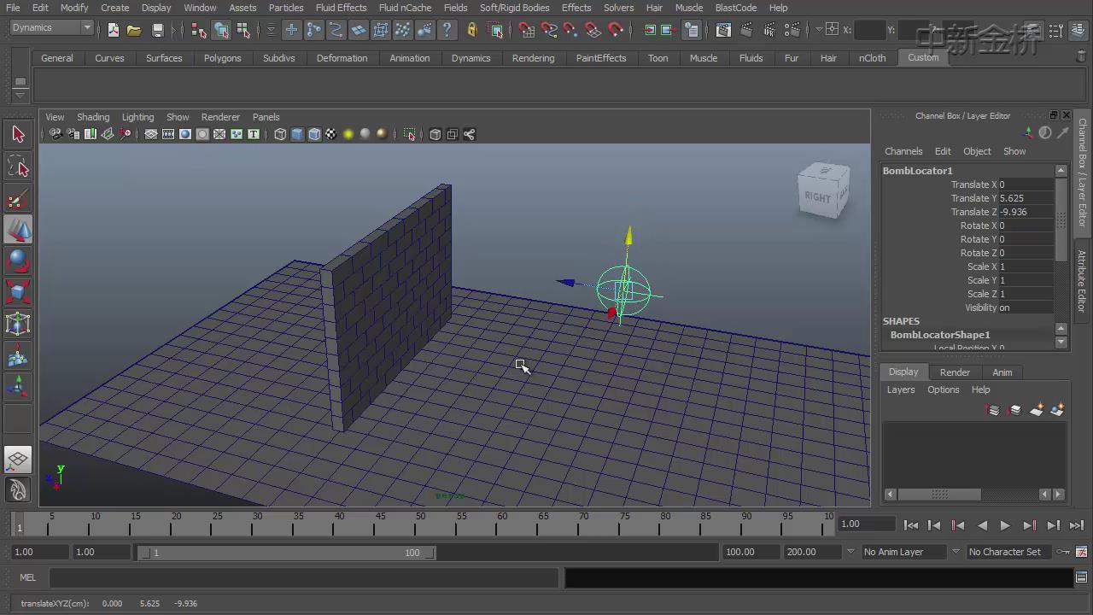This screenshot has height=615, width=1093.
Task: Click the question mark selection mask icon
Action: point(447,30)
